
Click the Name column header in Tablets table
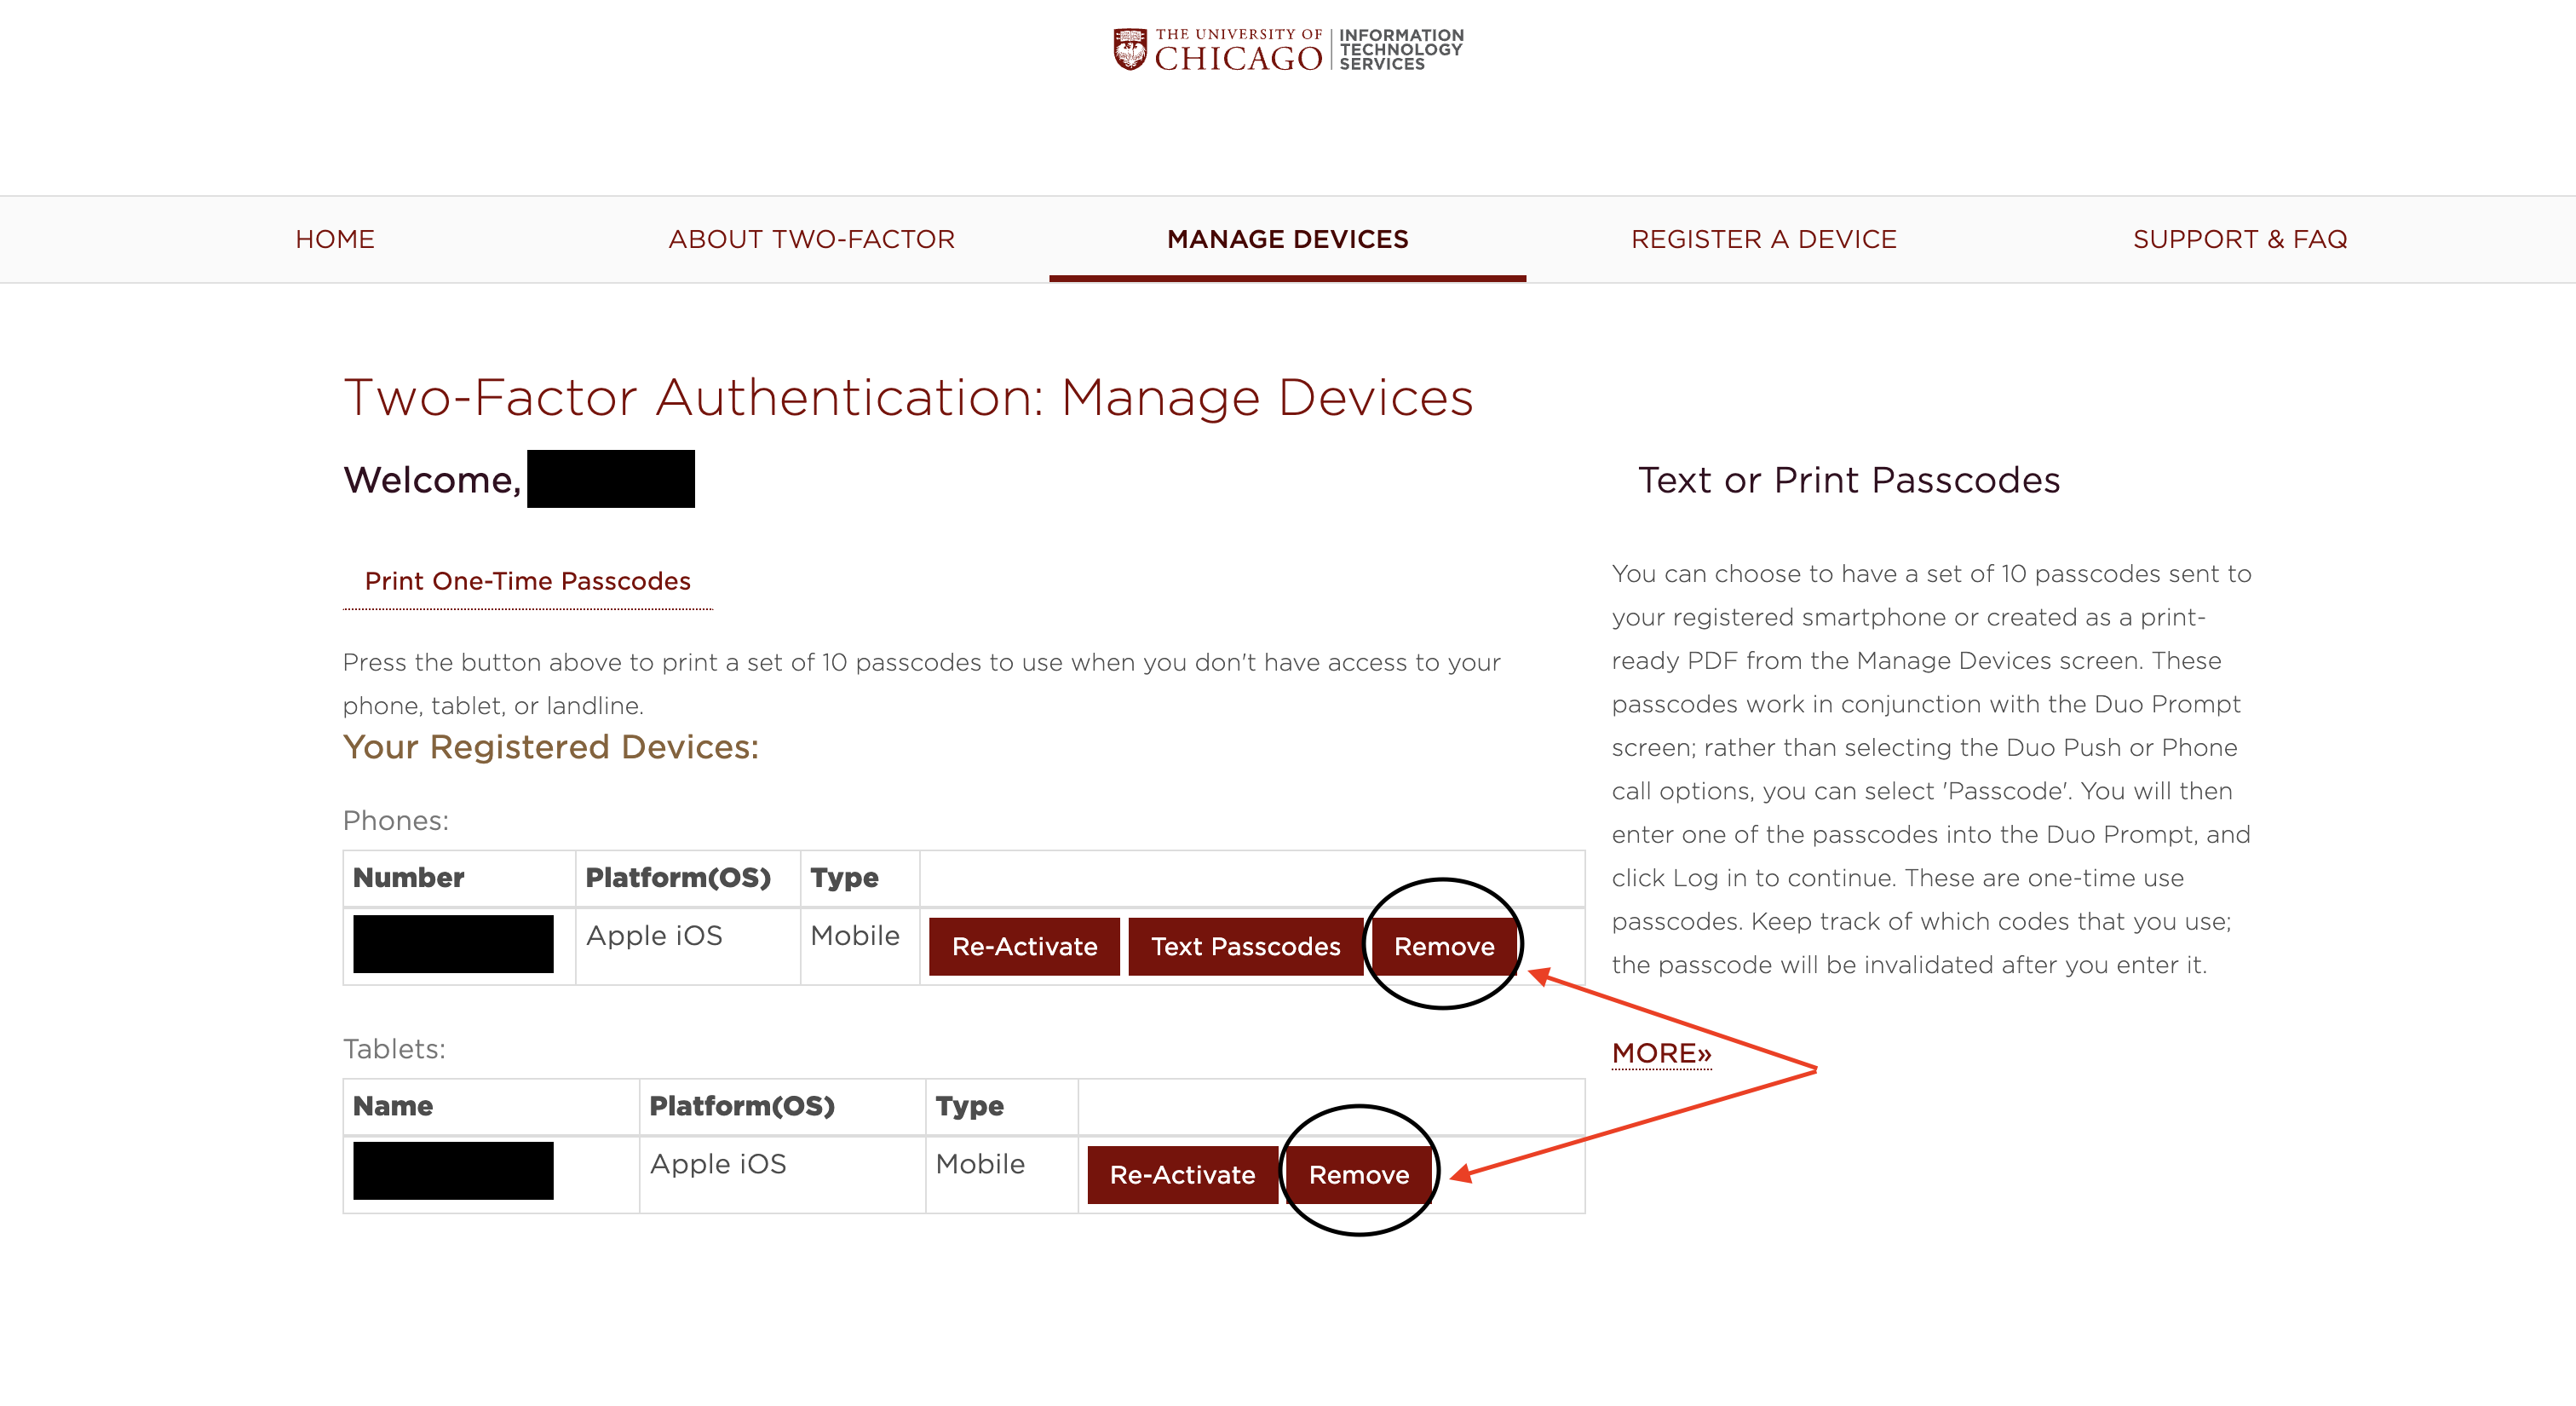392,1106
